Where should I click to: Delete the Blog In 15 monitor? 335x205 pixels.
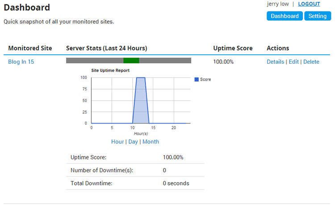click(x=311, y=62)
